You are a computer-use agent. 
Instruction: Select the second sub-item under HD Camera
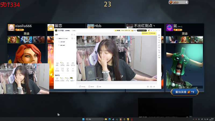tap(62, 45)
